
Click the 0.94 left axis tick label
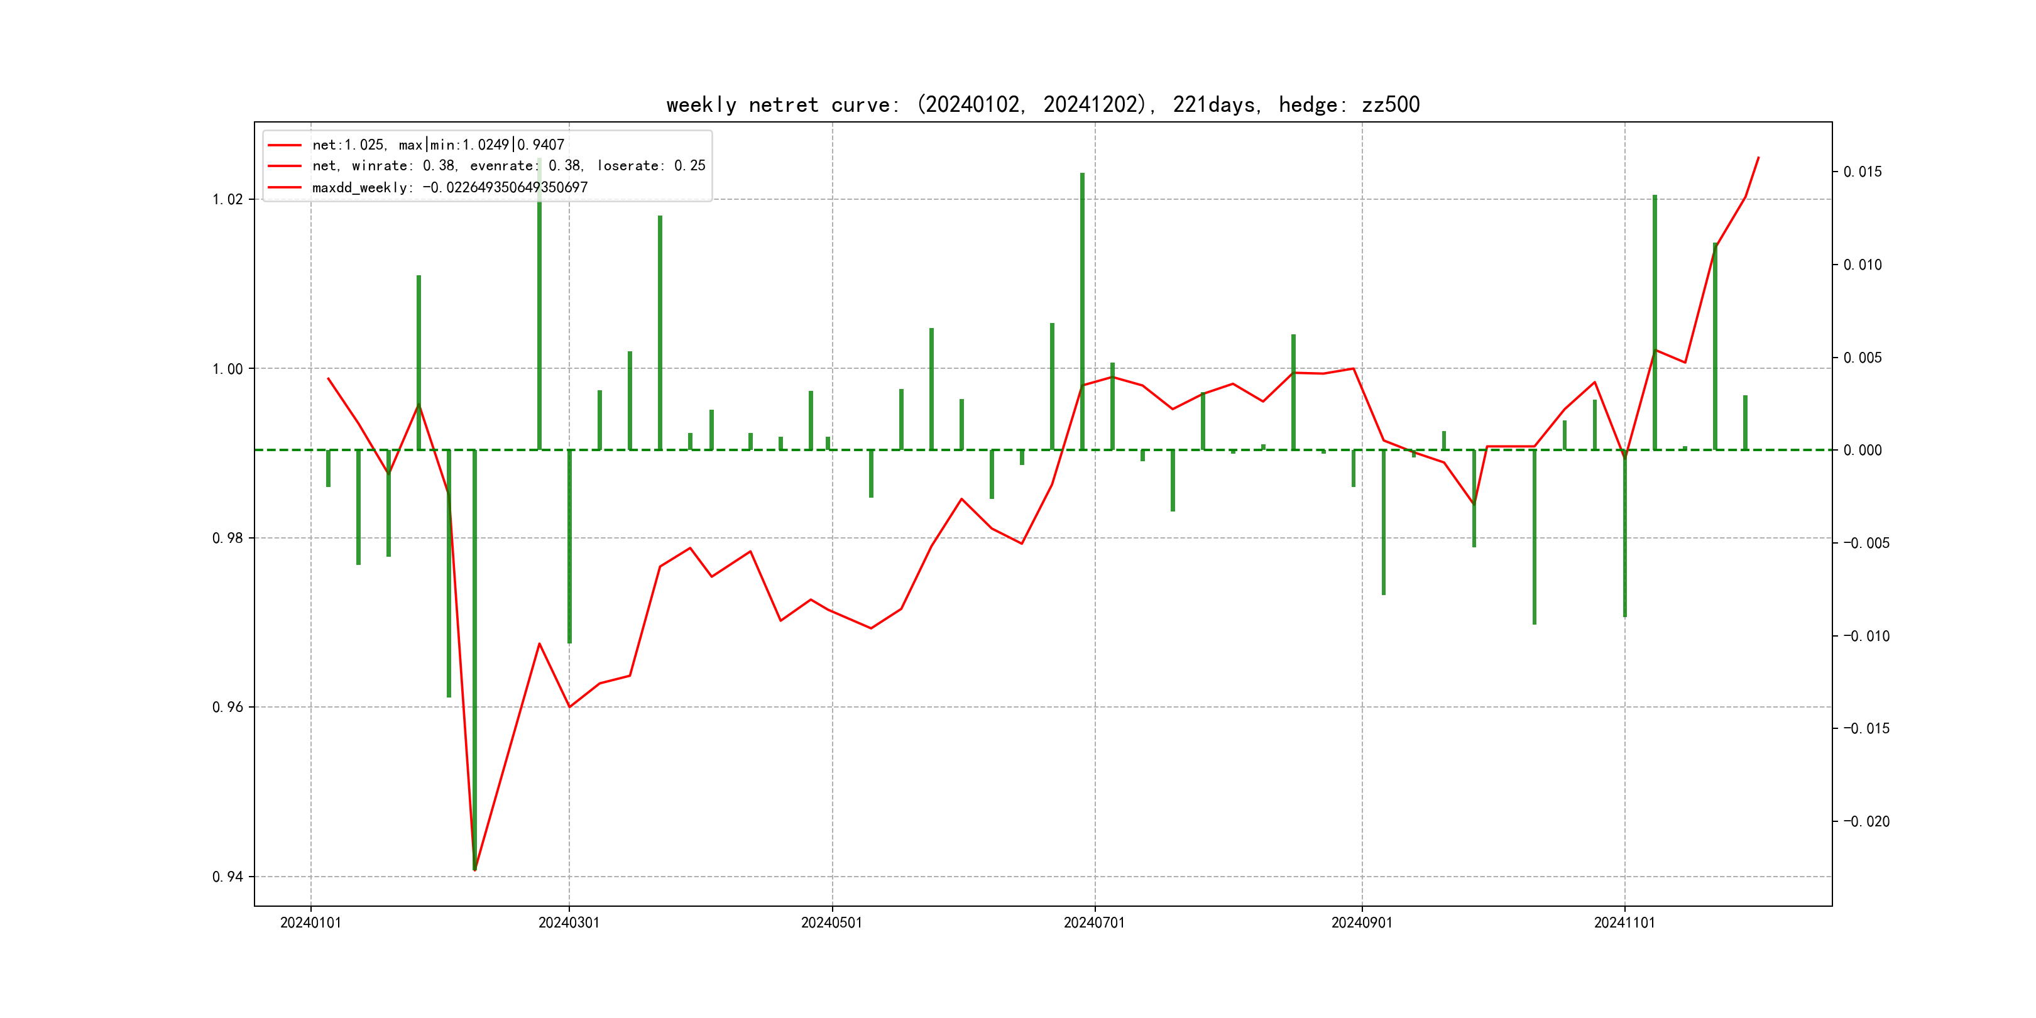[227, 877]
